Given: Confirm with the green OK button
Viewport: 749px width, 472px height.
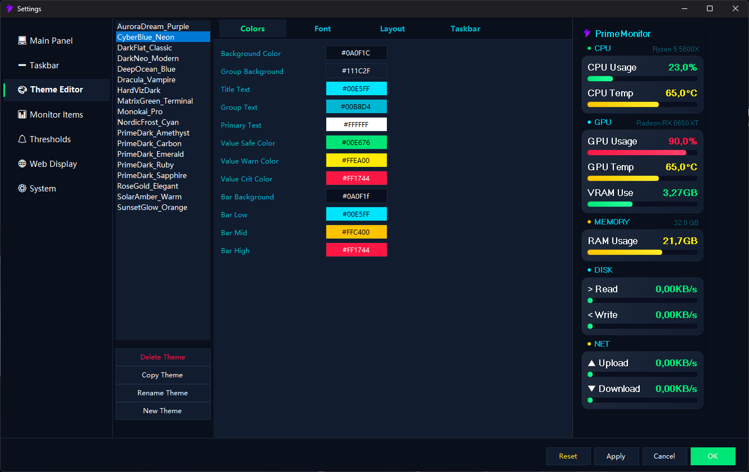Looking at the screenshot, I should tap(713, 456).
